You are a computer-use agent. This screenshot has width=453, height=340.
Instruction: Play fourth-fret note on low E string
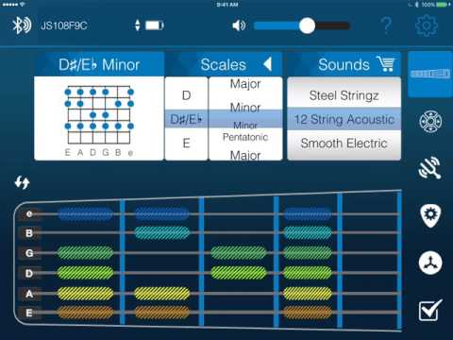308,313
